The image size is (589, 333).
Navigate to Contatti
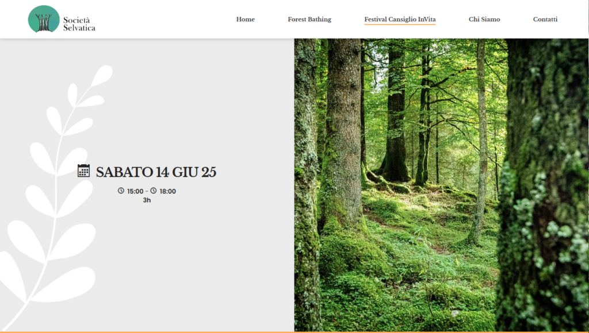pos(545,19)
